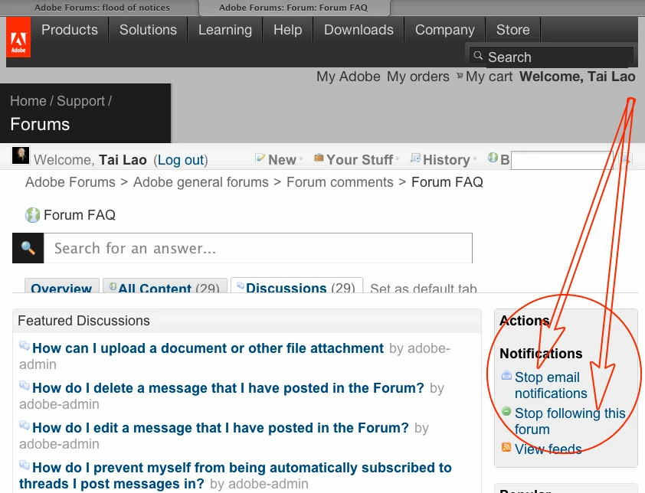Click Stop following this forum link
This screenshot has height=493, width=645.
point(570,421)
